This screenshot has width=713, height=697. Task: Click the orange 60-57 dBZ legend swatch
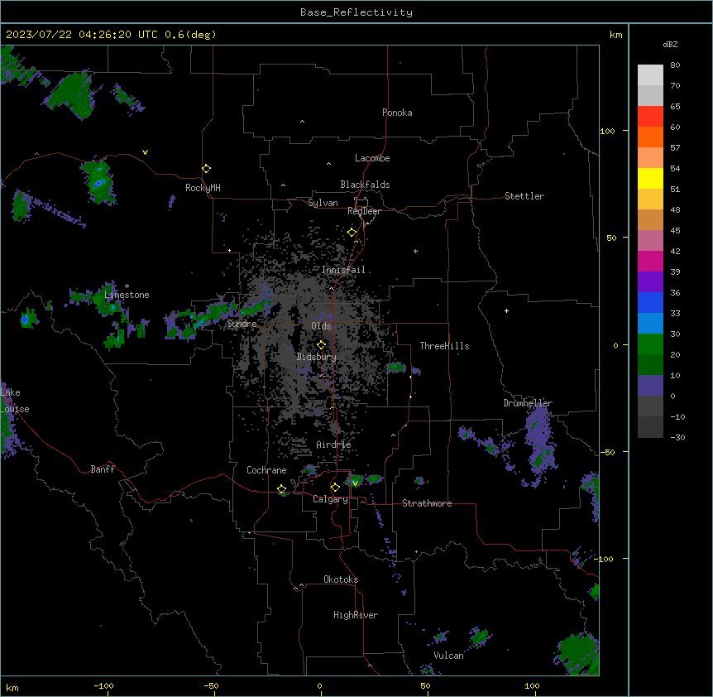click(650, 137)
